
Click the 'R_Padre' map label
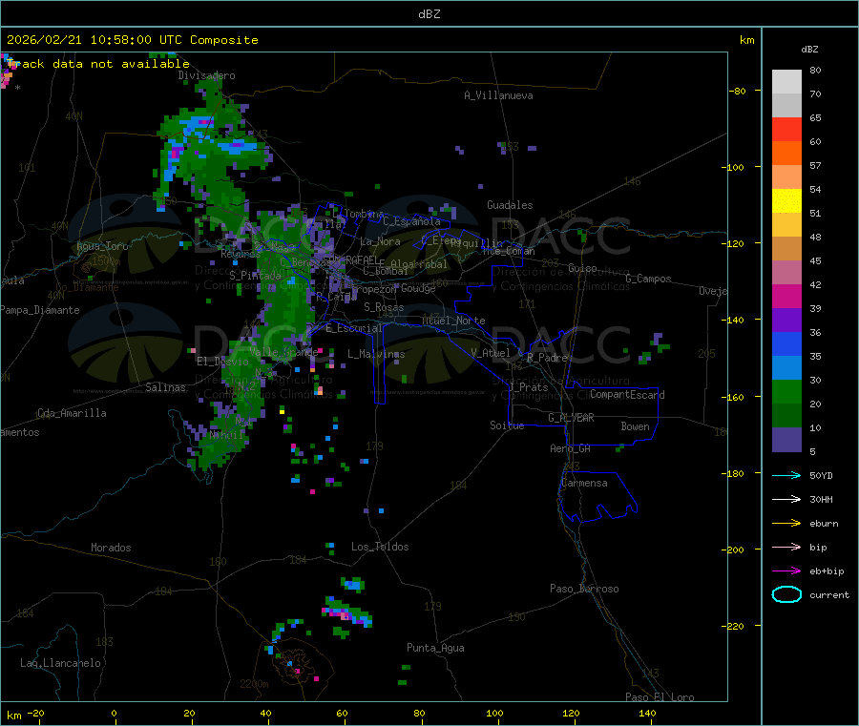tap(547, 358)
